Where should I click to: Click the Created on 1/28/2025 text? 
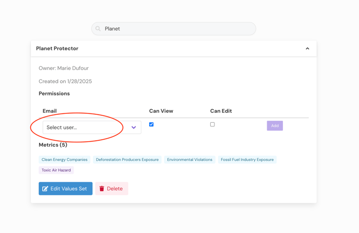pos(65,81)
